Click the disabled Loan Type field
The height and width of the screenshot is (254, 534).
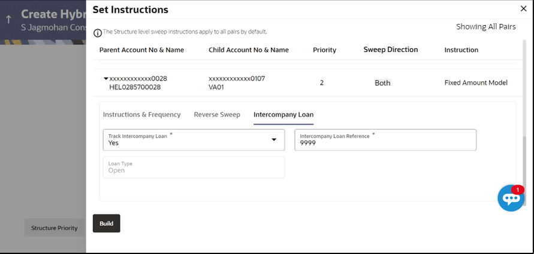click(194, 167)
